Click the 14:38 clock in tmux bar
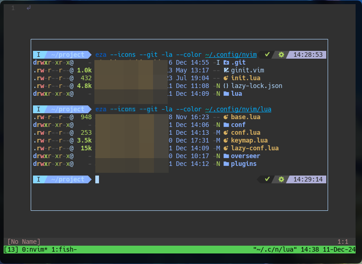This screenshot has width=362, height=264. click(310, 249)
